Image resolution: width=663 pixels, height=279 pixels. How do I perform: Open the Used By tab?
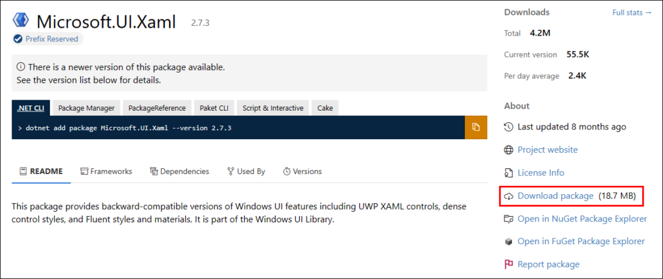click(x=246, y=172)
